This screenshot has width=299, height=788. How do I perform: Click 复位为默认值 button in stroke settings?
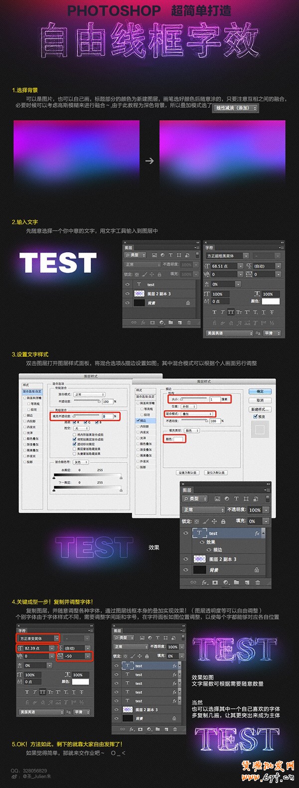coord(216,472)
